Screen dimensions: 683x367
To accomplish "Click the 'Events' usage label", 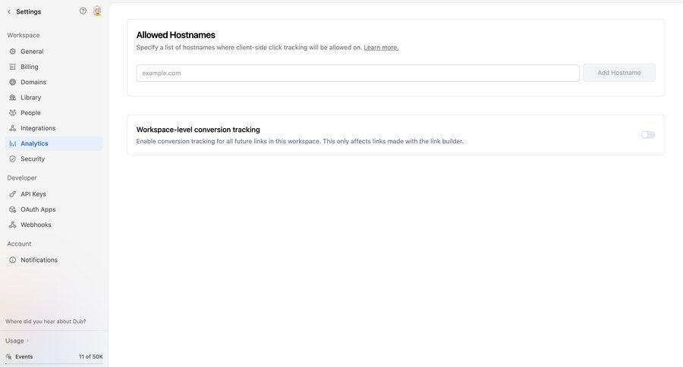I will pos(24,356).
